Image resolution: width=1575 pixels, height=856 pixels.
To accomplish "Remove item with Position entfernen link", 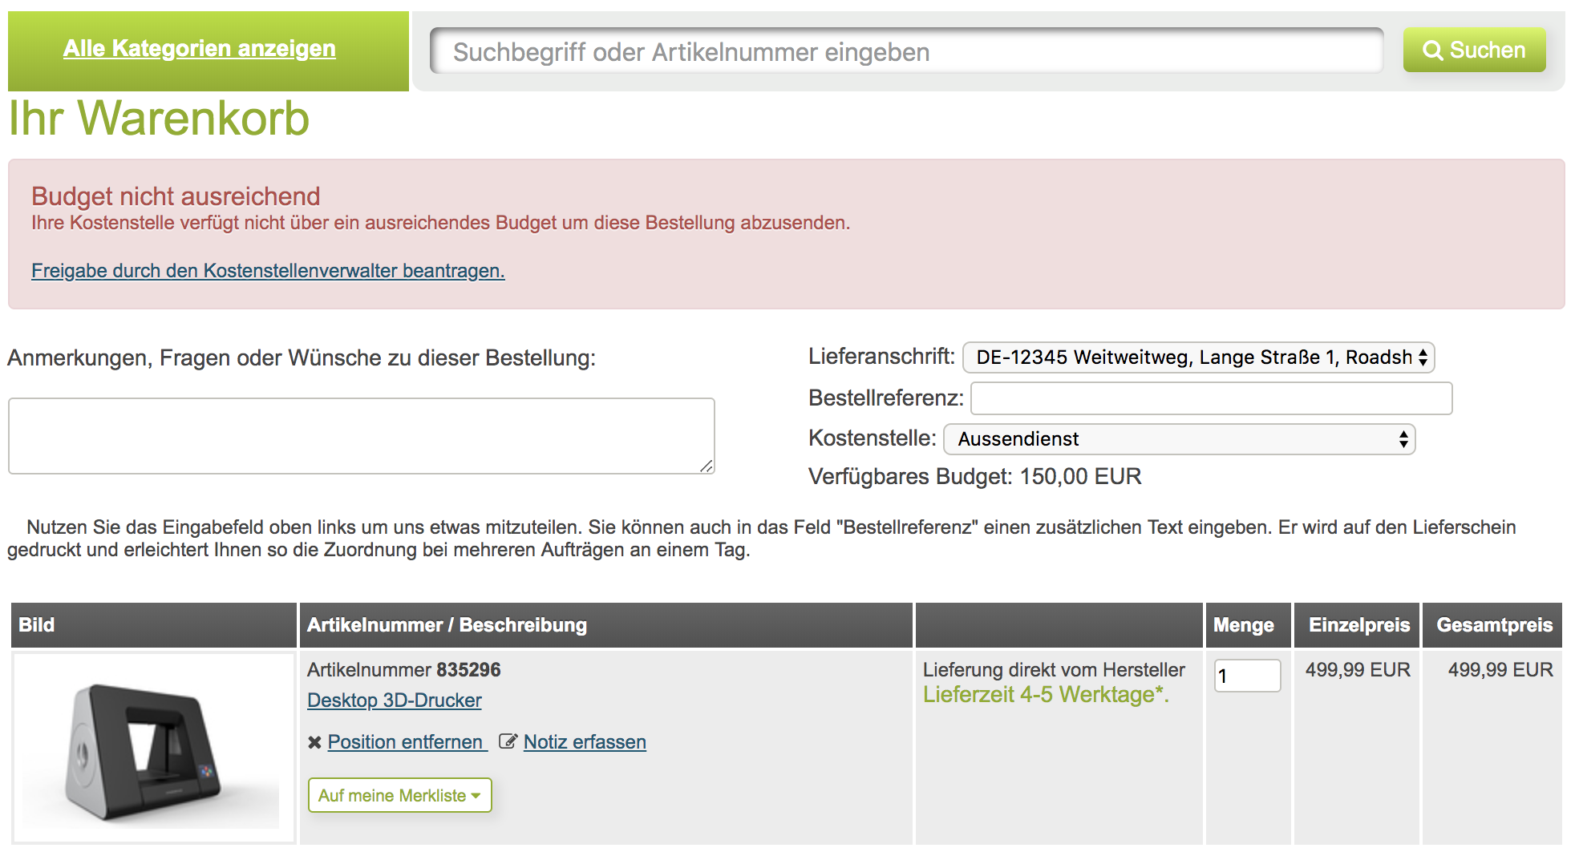I will [x=405, y=742].
